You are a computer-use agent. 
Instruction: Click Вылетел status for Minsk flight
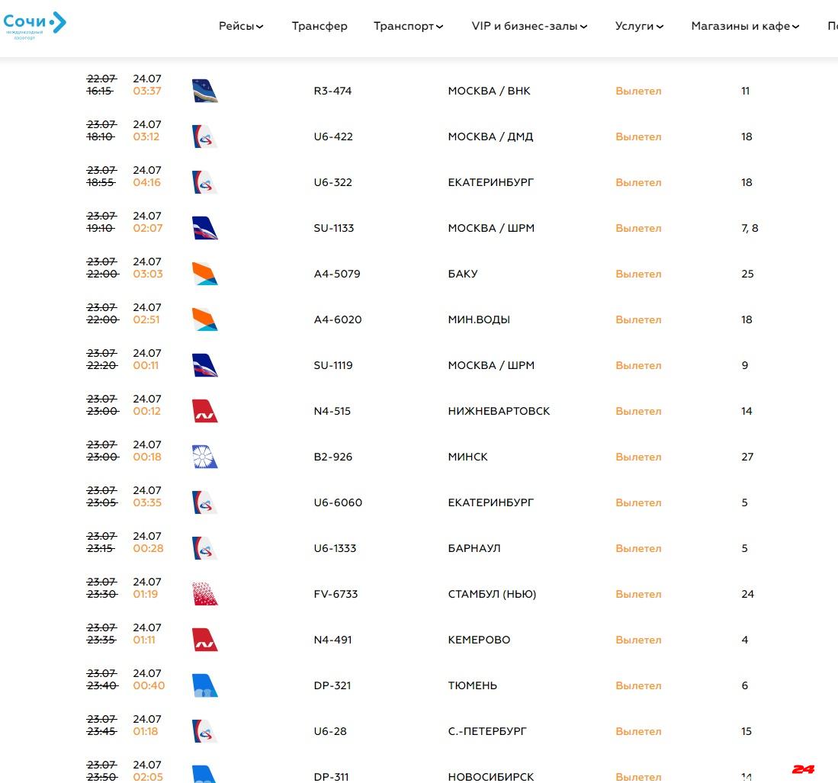(638, 457)
